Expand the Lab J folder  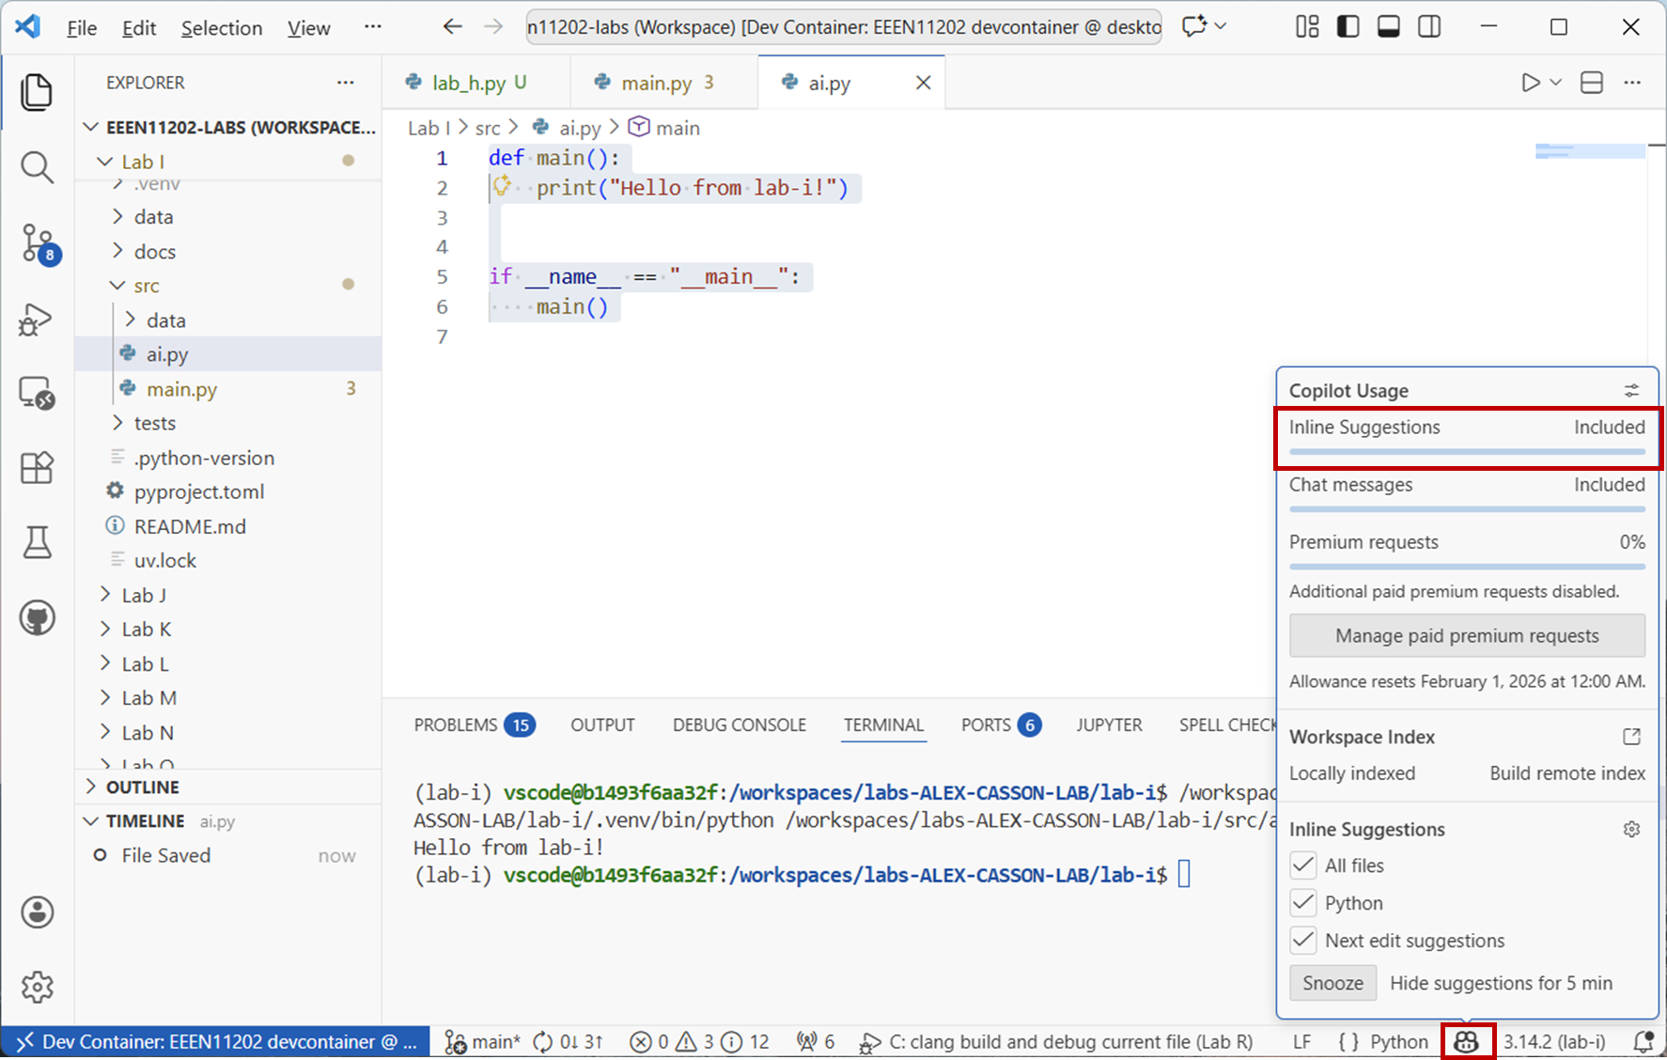pyautogui.click(x=144, y=595)
